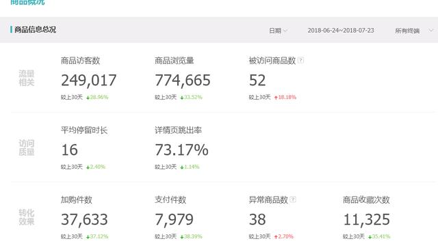Click help icon next to 被访问商品数

pos(300,60)
